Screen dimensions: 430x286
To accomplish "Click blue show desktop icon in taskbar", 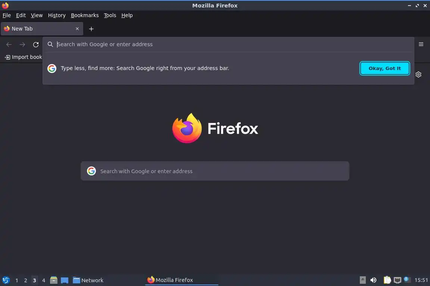I will (65, 280).
